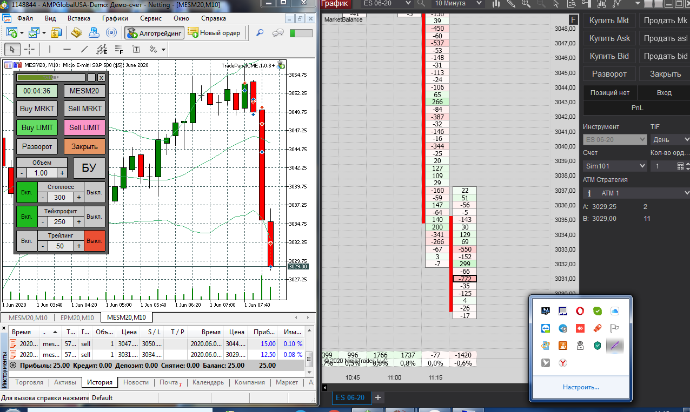Select the crosshair tool
690x412 pixels.
pos(30,49)
